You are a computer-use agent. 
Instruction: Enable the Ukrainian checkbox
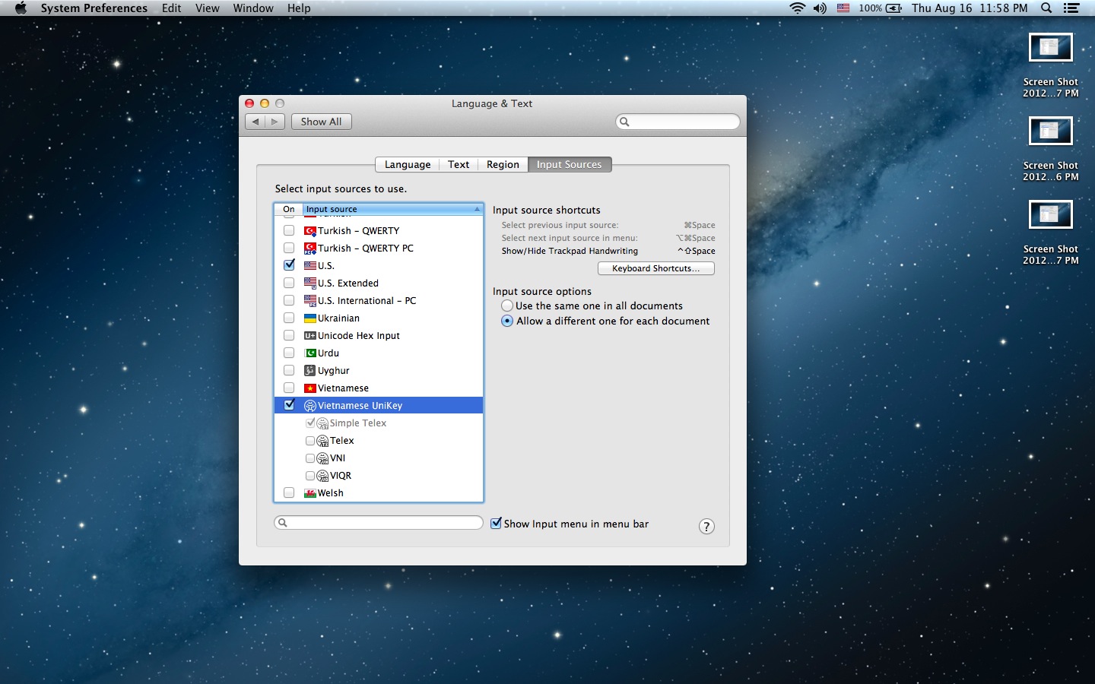tap(289, 318)
